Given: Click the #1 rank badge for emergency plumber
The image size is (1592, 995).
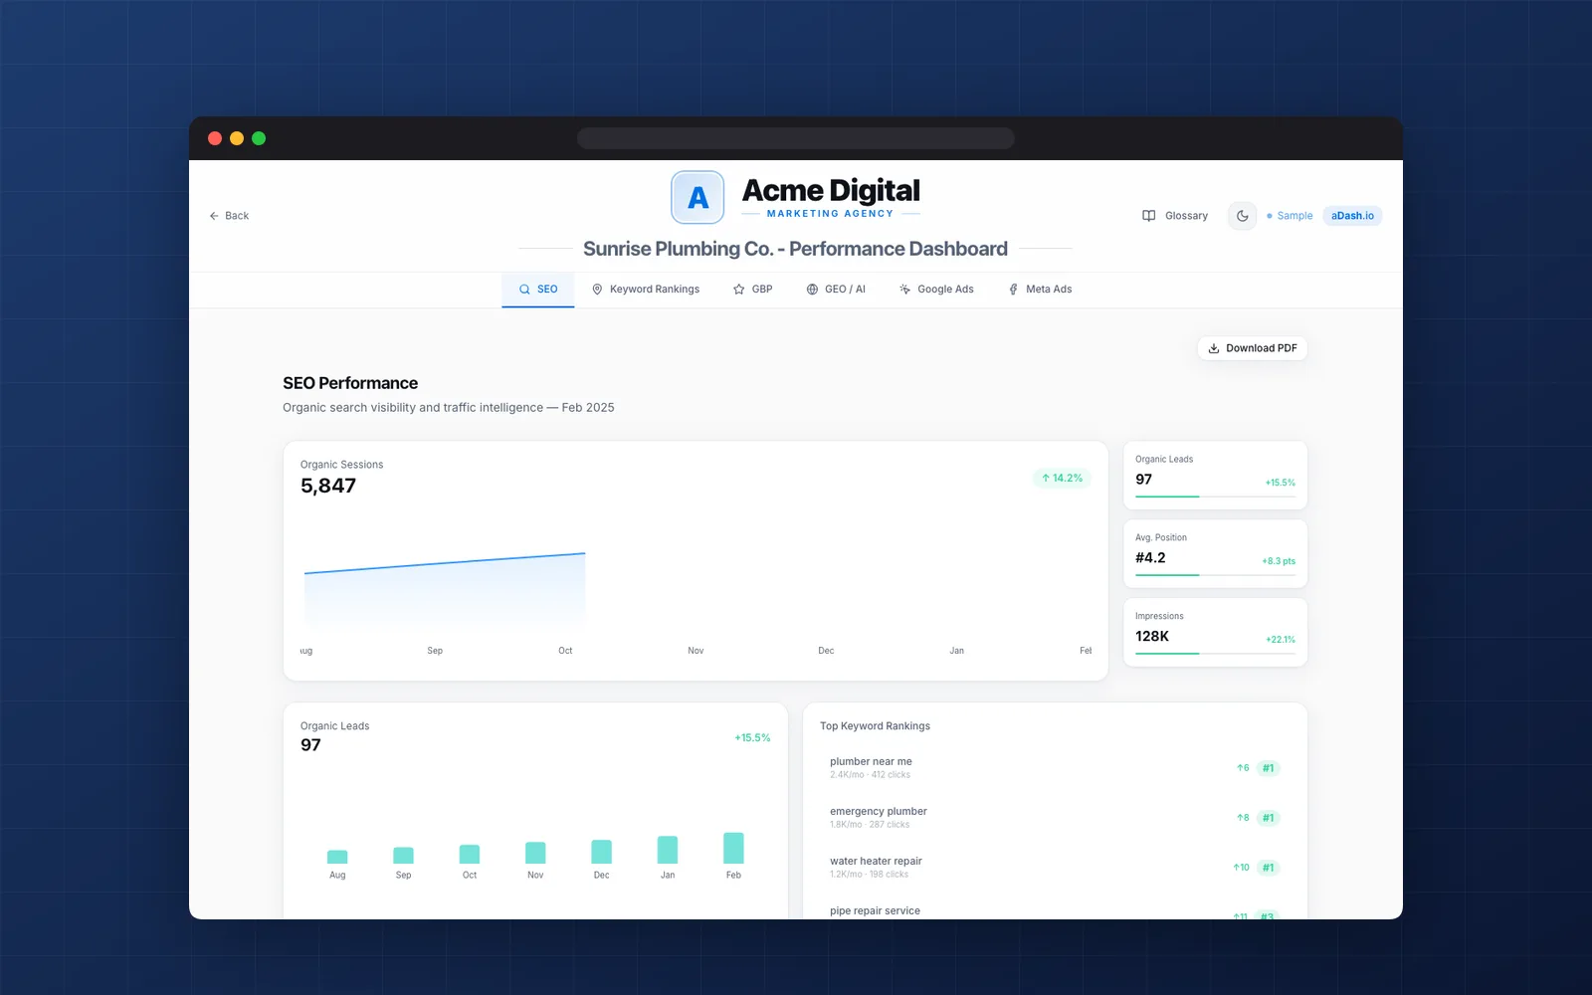Looking at the screenshot, I should click(x=1268, y=818).
